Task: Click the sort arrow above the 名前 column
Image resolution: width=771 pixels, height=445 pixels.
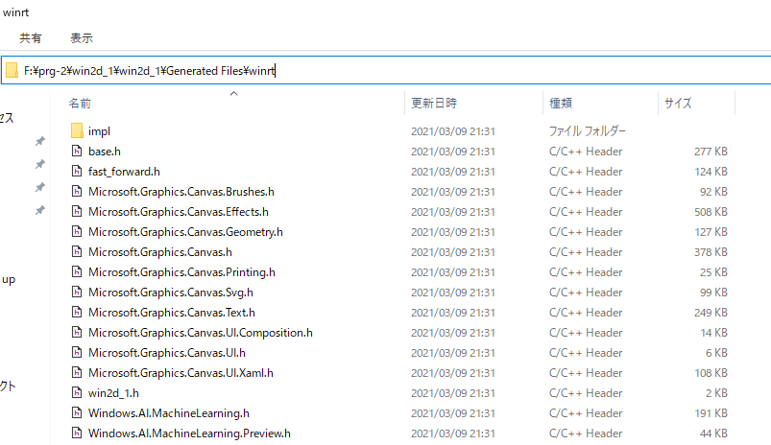Action: (234, 93)
